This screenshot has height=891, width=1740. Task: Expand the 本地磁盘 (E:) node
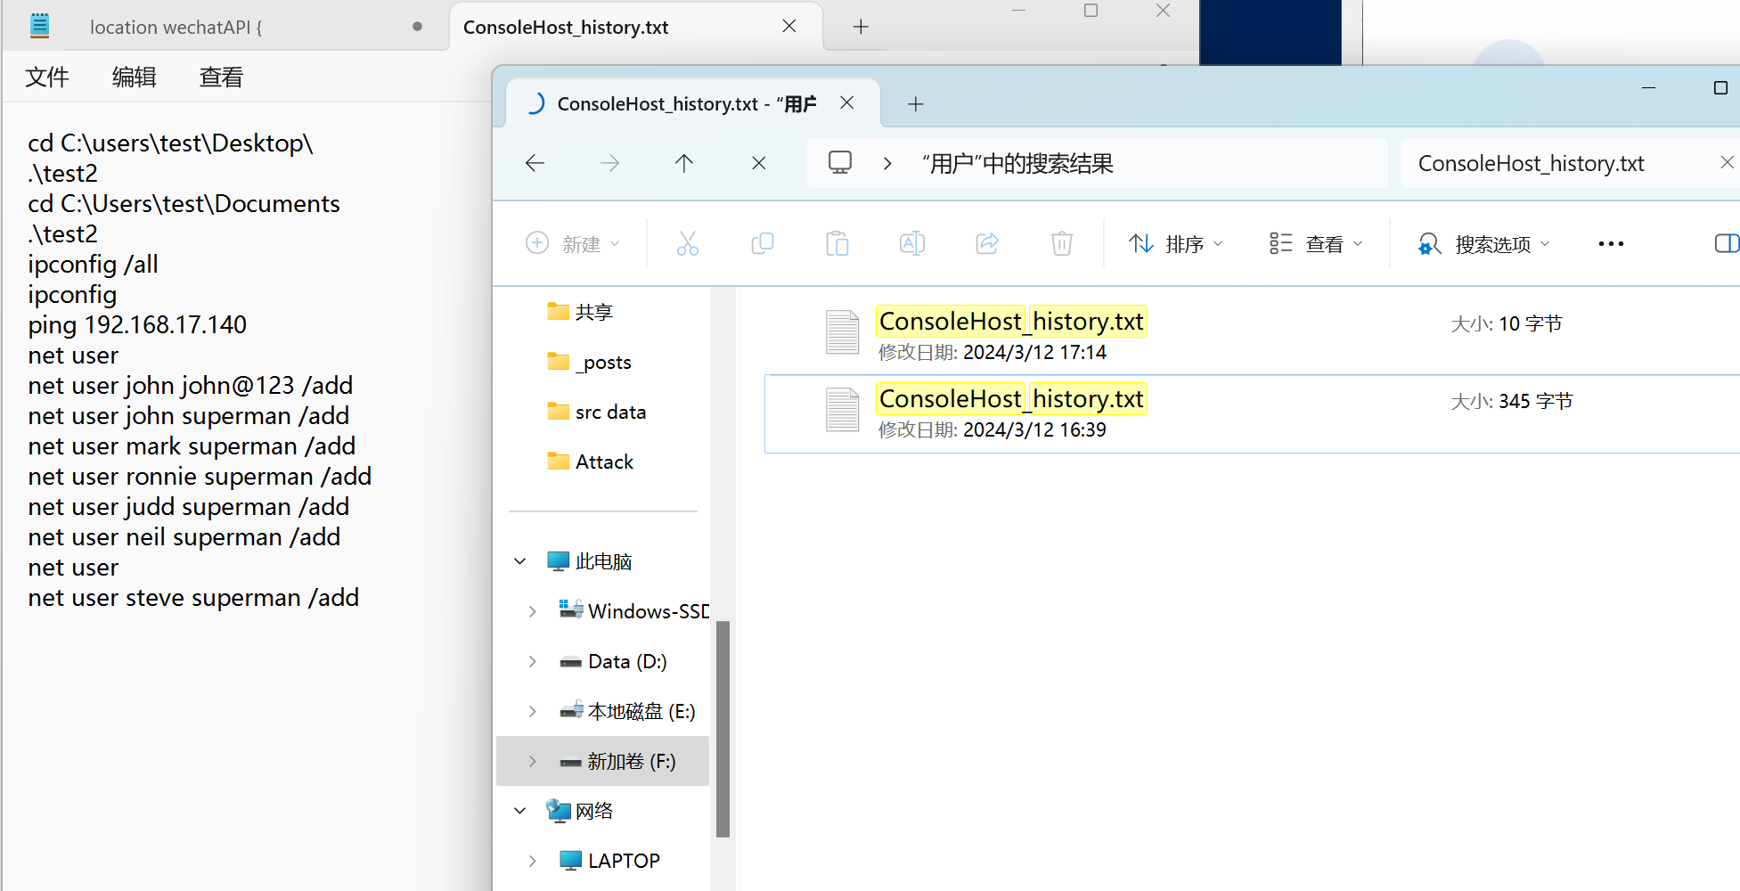(532, 711)
